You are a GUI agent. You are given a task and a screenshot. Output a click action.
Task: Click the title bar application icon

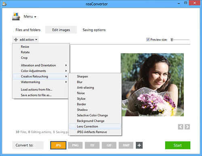point(4,4)
